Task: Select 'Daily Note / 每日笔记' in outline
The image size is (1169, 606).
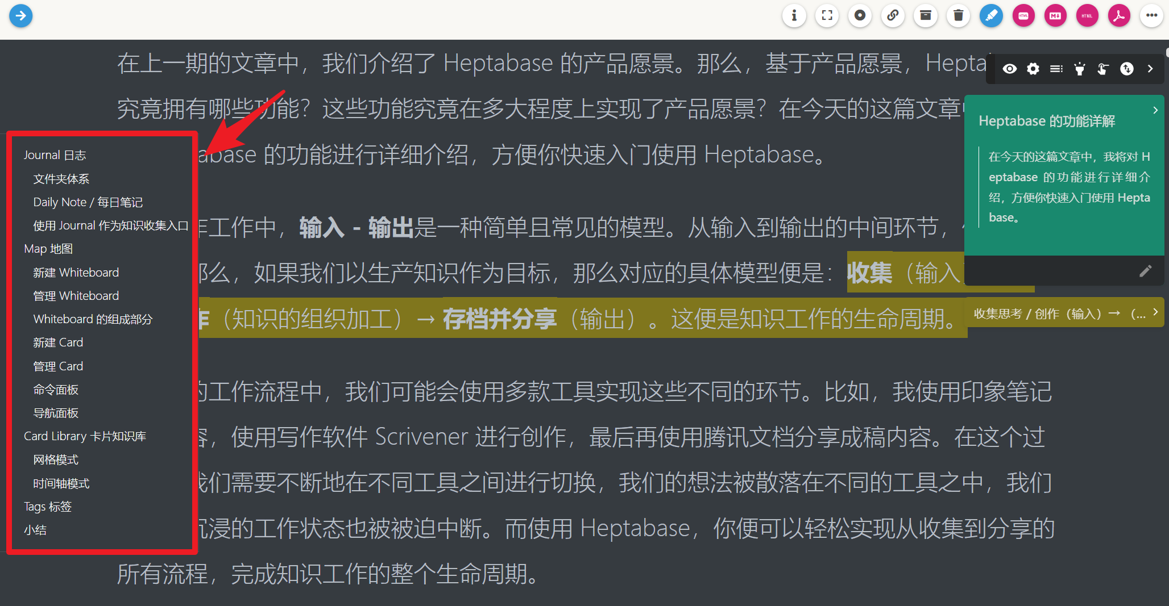Action: click(88, 202)
